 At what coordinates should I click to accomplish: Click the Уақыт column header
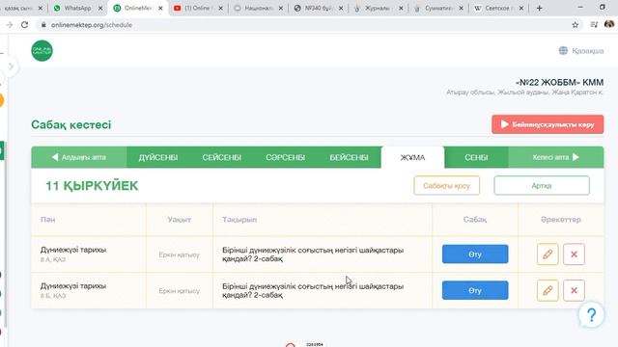(x=179, y=220)
